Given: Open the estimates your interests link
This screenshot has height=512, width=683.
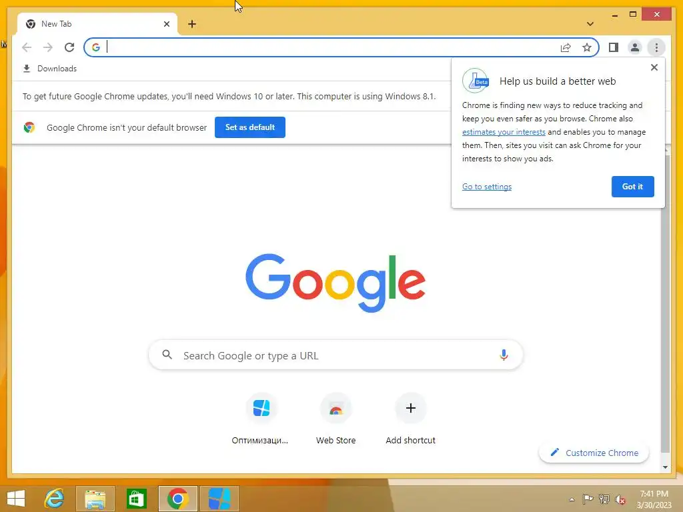Looking at the screenshot, I should [504, 132].
